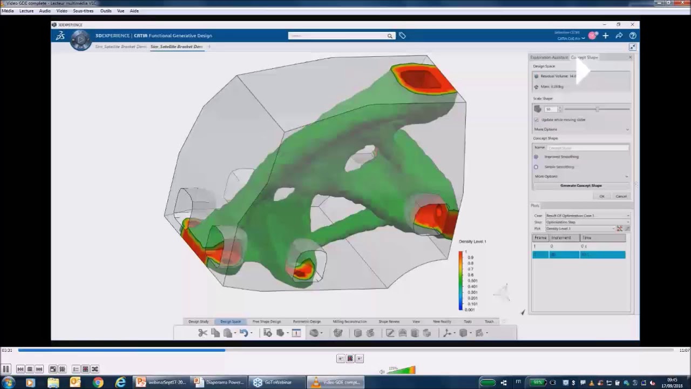The width and height of the screenshot is (691, 389).
Task: Click the tag icon beside the search box
Action: coord(402,36)
